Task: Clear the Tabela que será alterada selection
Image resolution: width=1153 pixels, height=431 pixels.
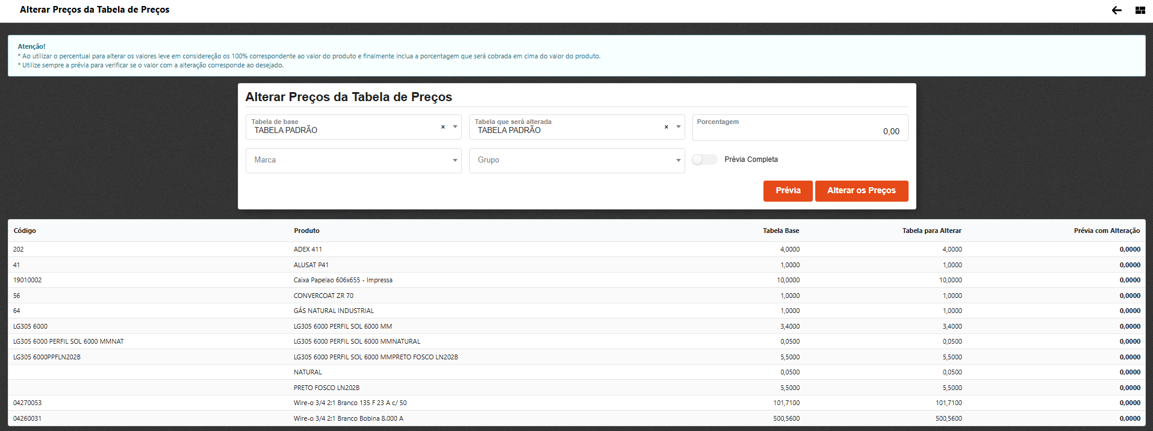Action: pyautogui.click(x=666, y=127)
